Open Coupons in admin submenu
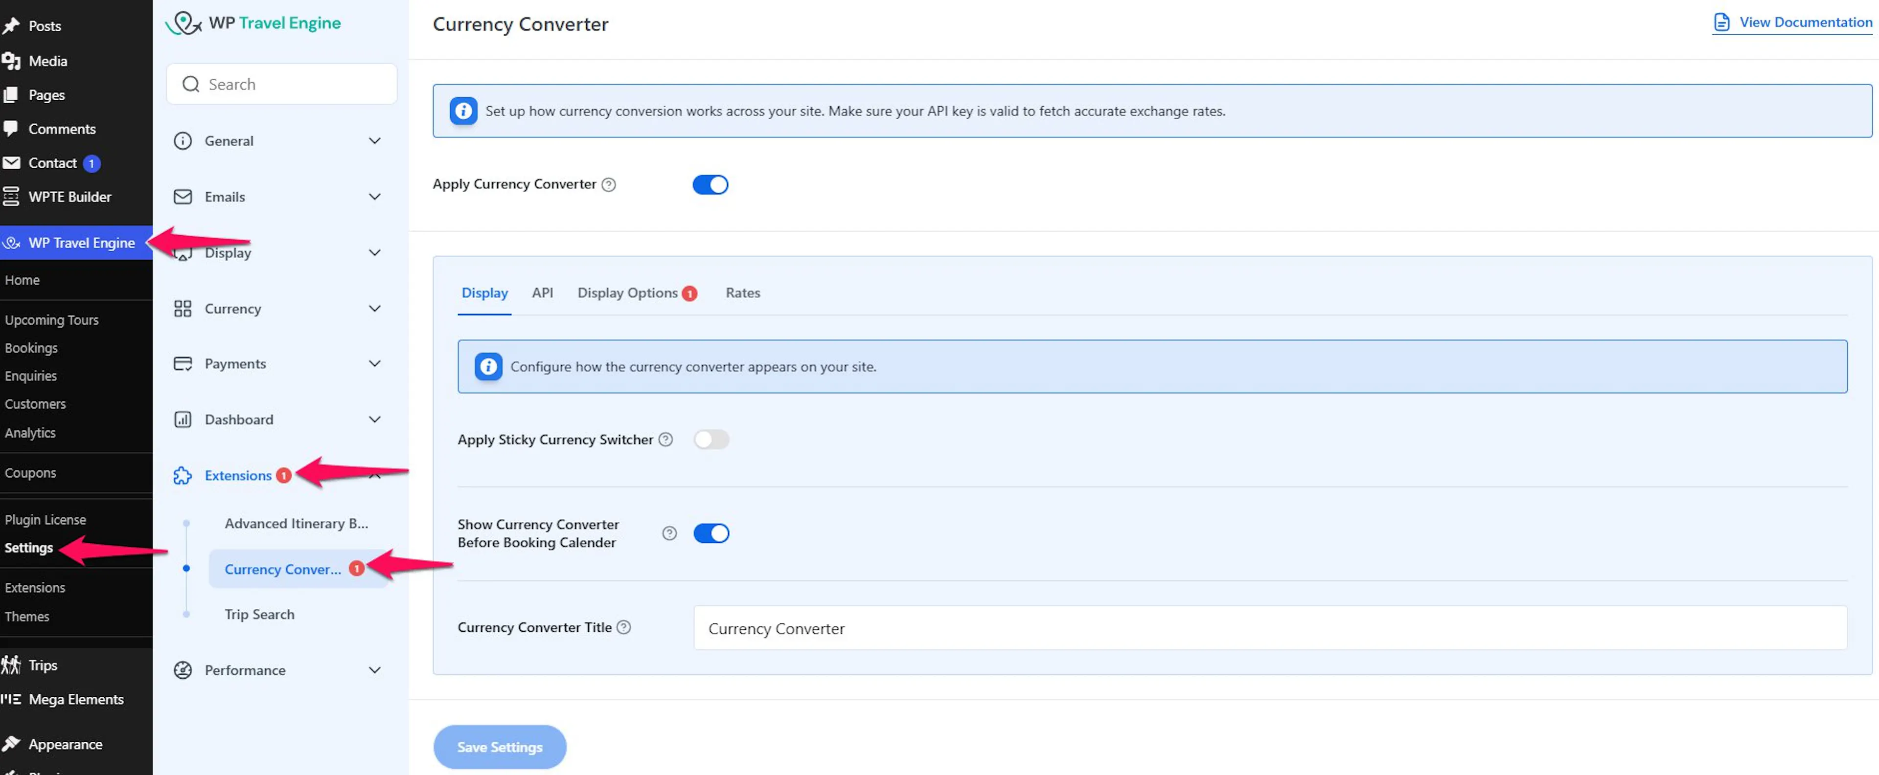This screenshot has height=775, width=1879. (30, 472)
